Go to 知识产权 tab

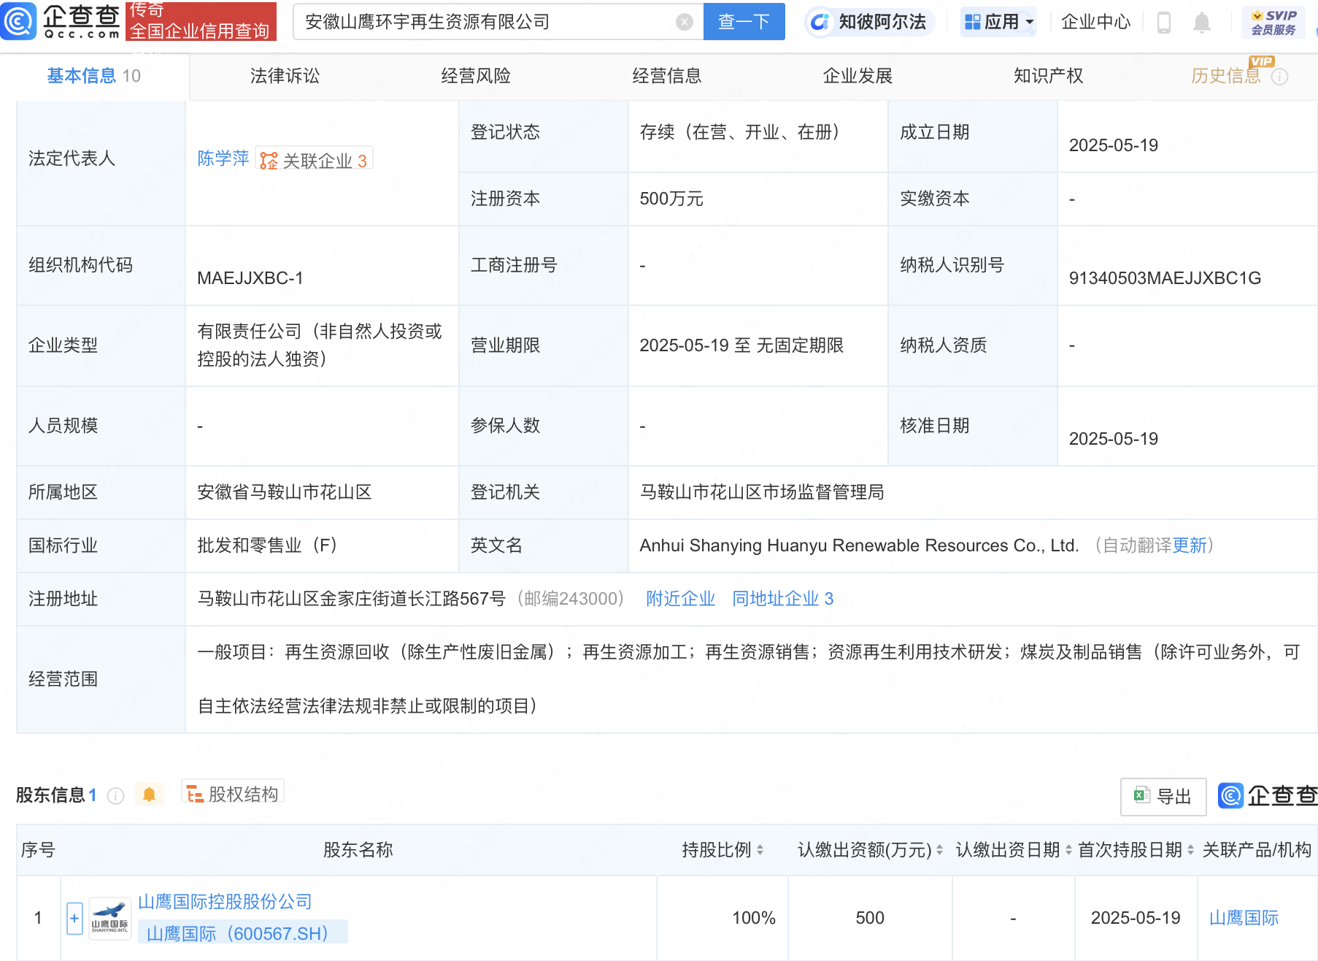coord(1048,76)
